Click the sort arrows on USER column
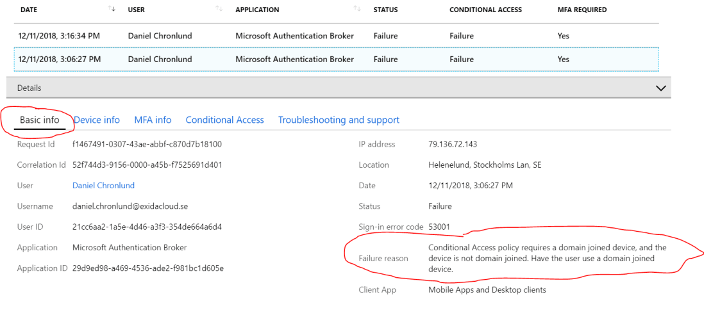This screenshot has width=704, height=315. (219, 9)
